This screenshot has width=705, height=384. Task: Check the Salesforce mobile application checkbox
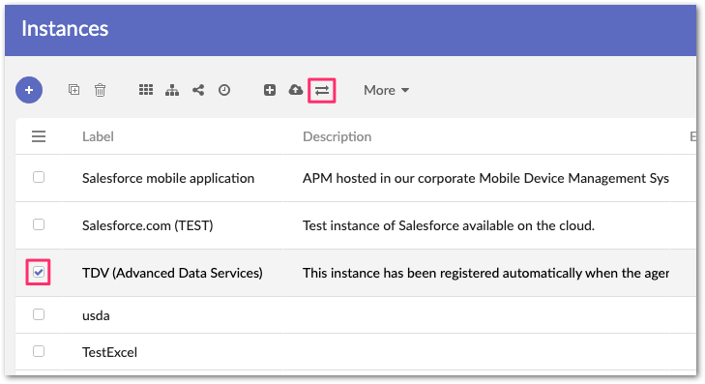click(39, 177)
